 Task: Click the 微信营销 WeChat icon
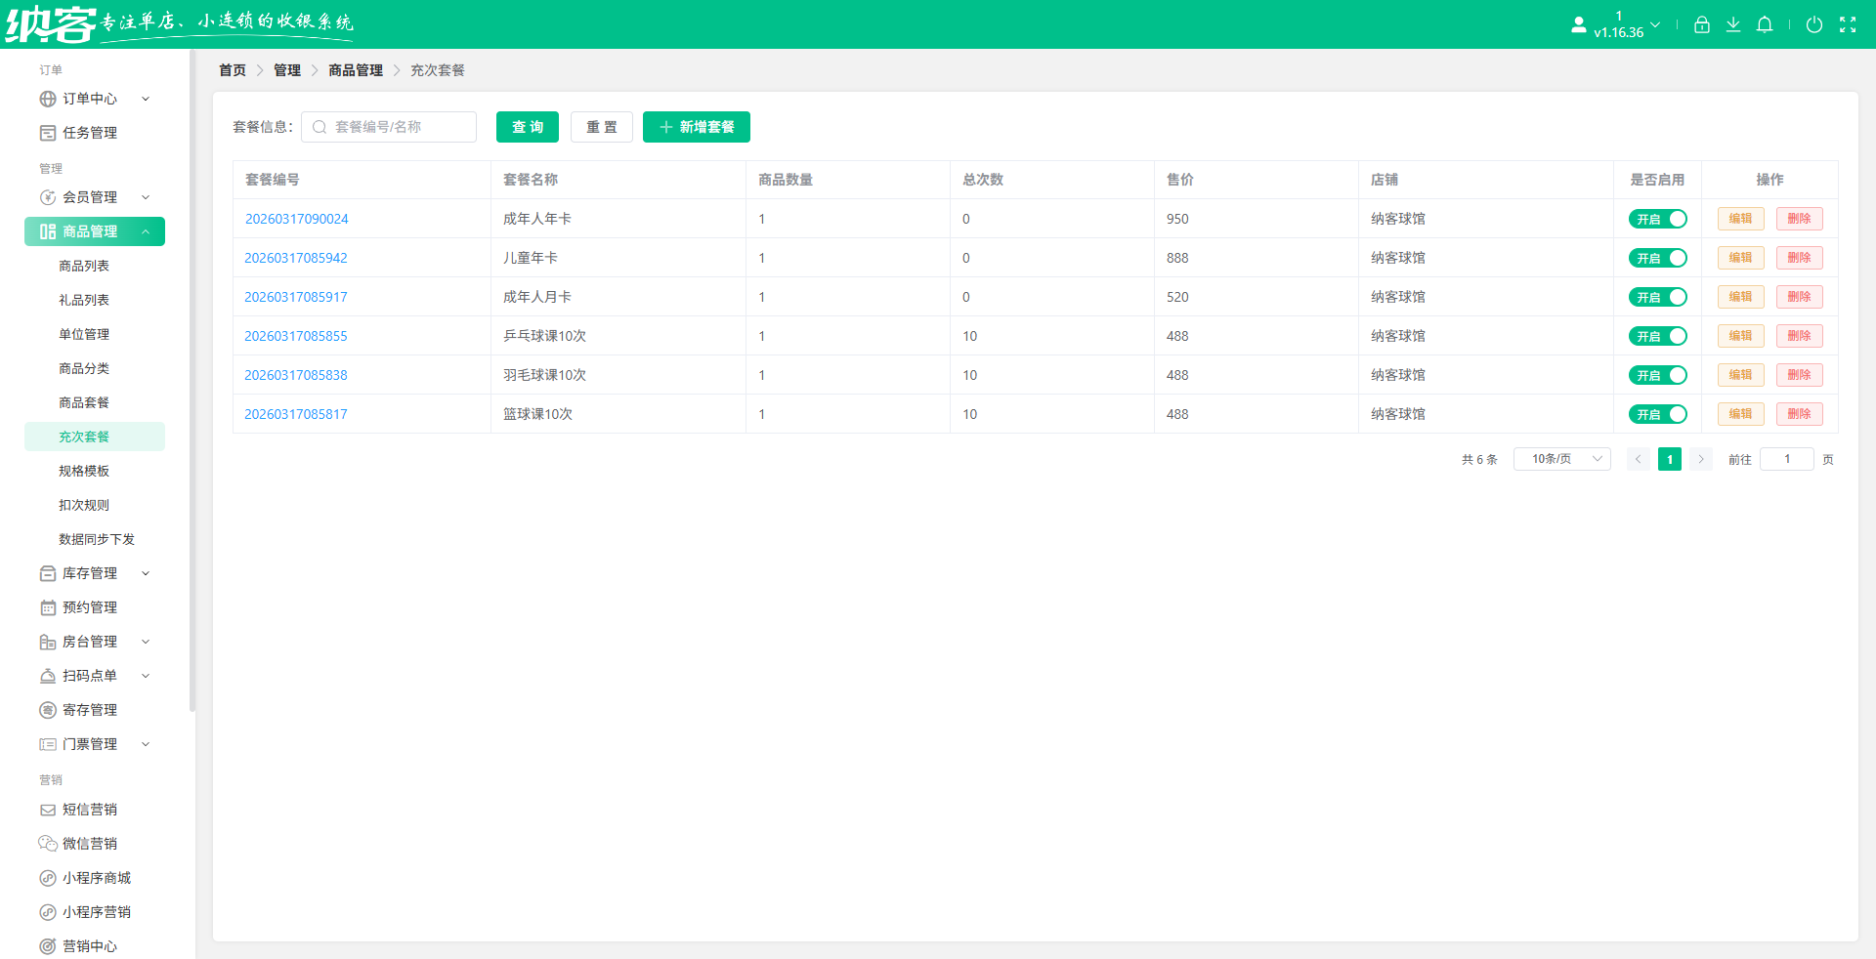(48, 844)
